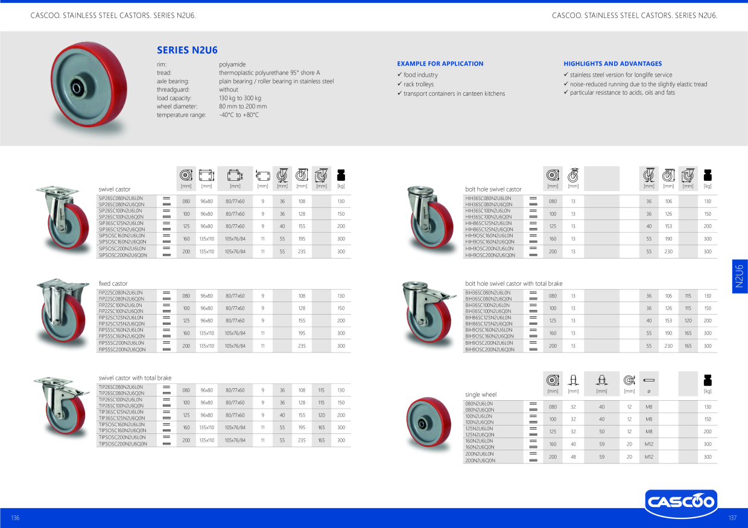Click the 'single wheel' table title
The height and width of the screenshot is (528, 748).
point(481,395)
